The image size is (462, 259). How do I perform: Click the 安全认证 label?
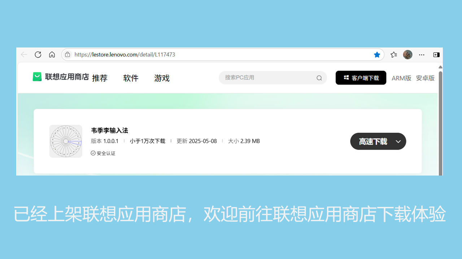(106, 153)
